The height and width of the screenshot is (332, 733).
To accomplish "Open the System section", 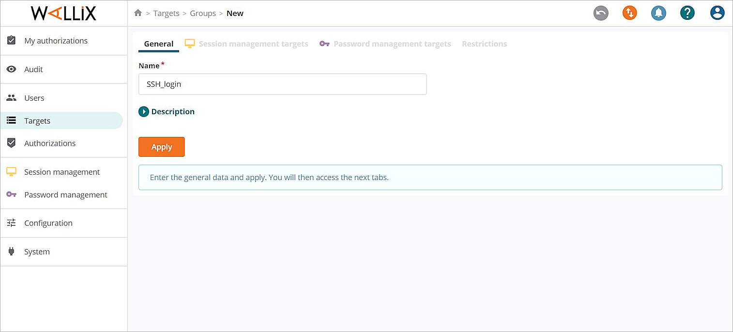I will coord(37,252).
